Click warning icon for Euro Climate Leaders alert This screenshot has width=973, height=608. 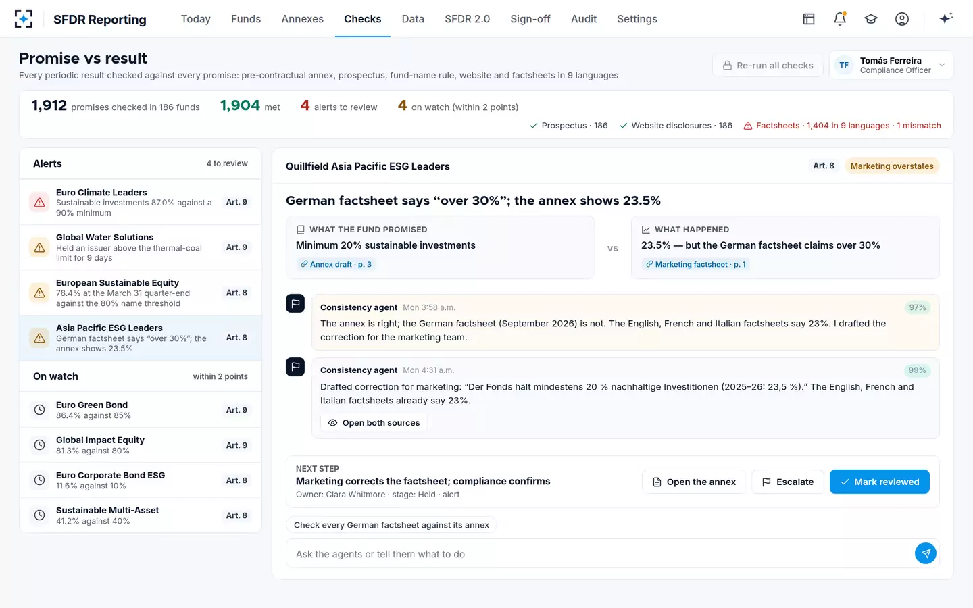(x=40, y=202)
